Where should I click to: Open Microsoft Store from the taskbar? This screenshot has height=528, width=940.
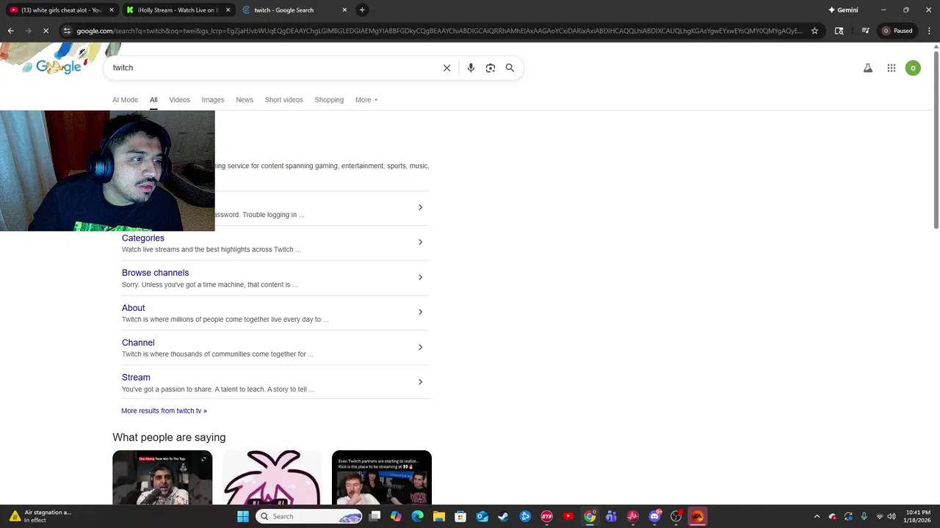pos(460,516)
